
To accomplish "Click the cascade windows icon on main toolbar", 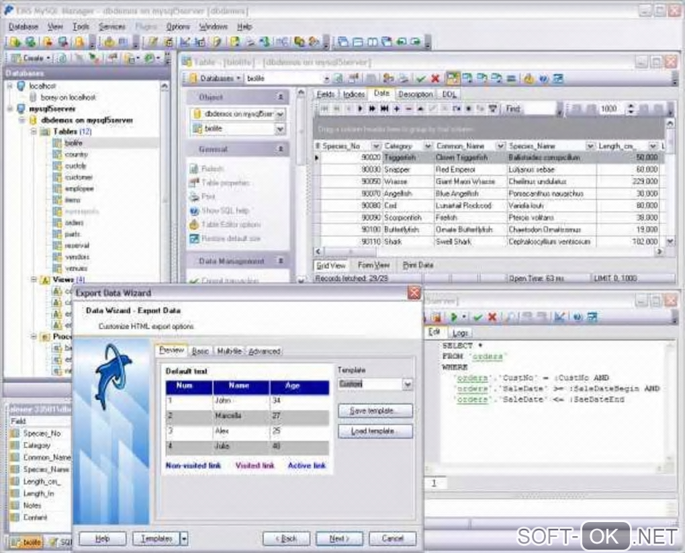I will [343, 42].
